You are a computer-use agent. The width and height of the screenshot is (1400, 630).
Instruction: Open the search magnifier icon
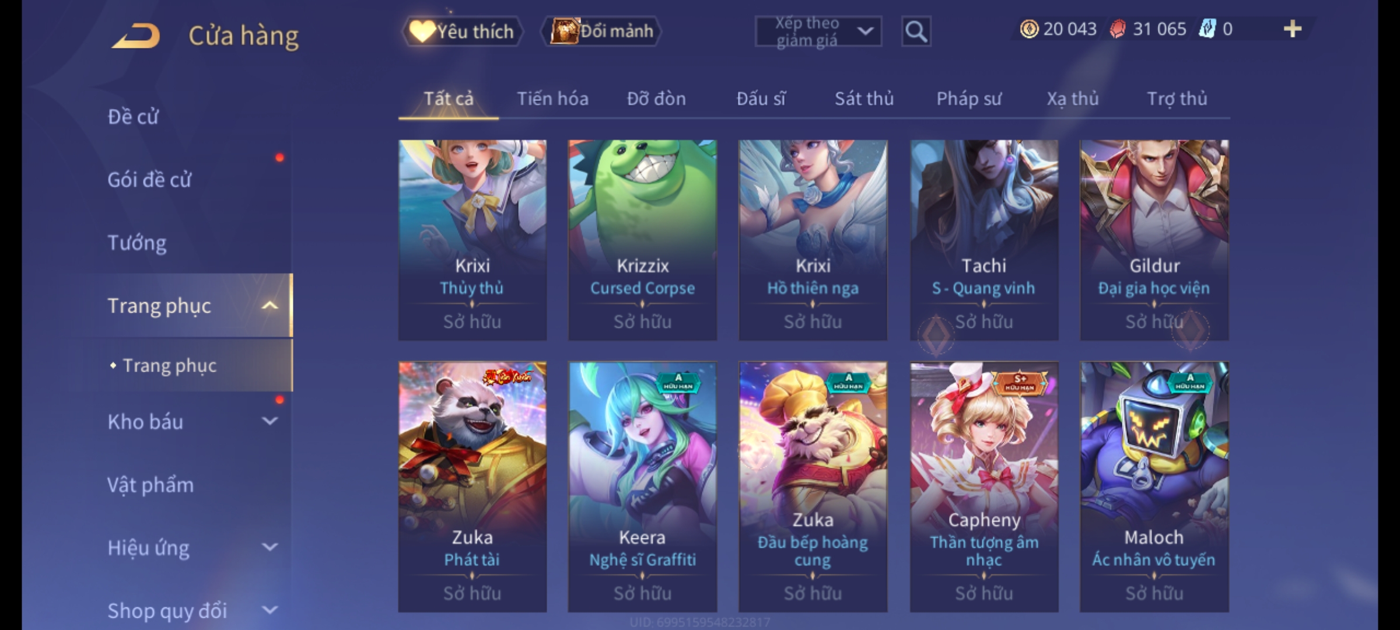point(916,32)
